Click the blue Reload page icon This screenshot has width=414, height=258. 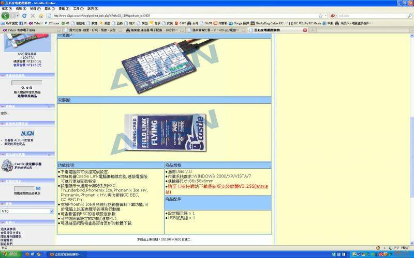click(x=24, y=16)
